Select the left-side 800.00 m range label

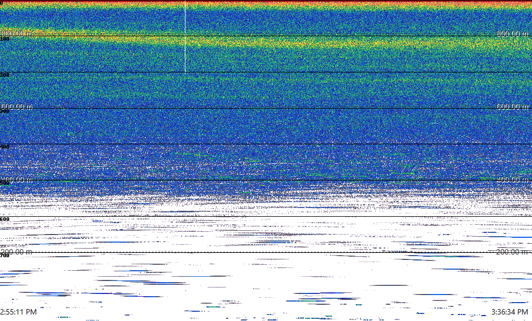(17, 33)
